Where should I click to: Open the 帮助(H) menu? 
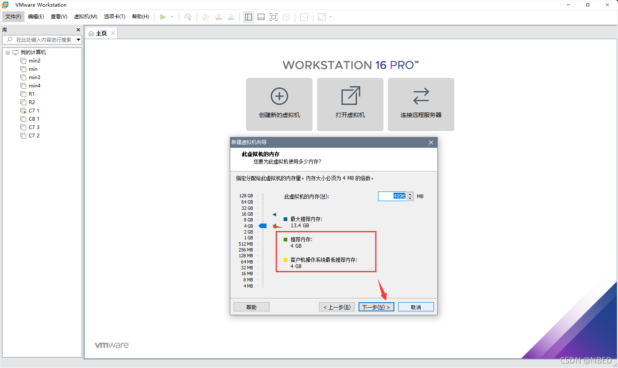pos(140,17)
